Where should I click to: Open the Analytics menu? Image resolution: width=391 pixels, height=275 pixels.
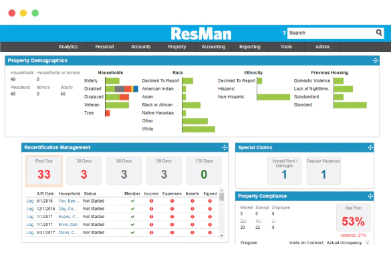pyautogui.click(x=68, y=47)
